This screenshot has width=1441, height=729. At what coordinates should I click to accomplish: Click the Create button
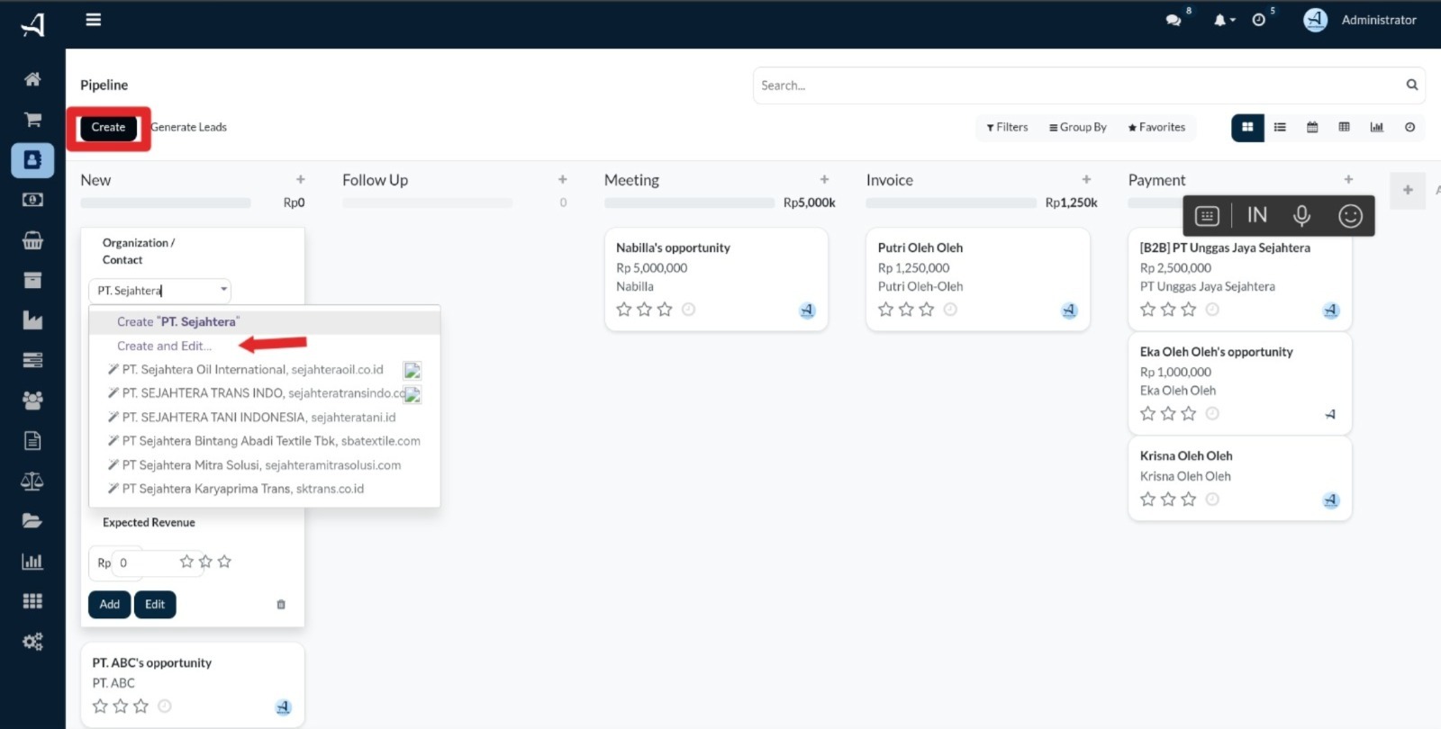click(x=108, y=128)
